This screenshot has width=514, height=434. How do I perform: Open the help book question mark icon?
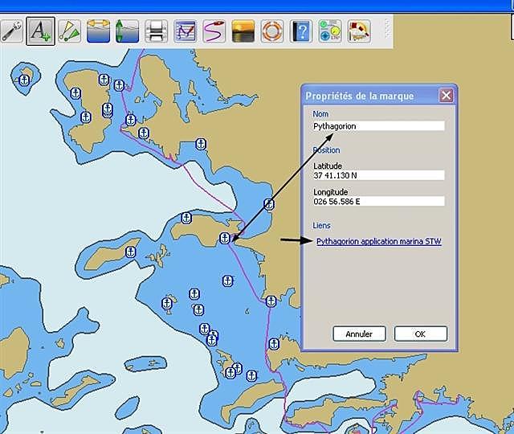click(x=301, y=31)
